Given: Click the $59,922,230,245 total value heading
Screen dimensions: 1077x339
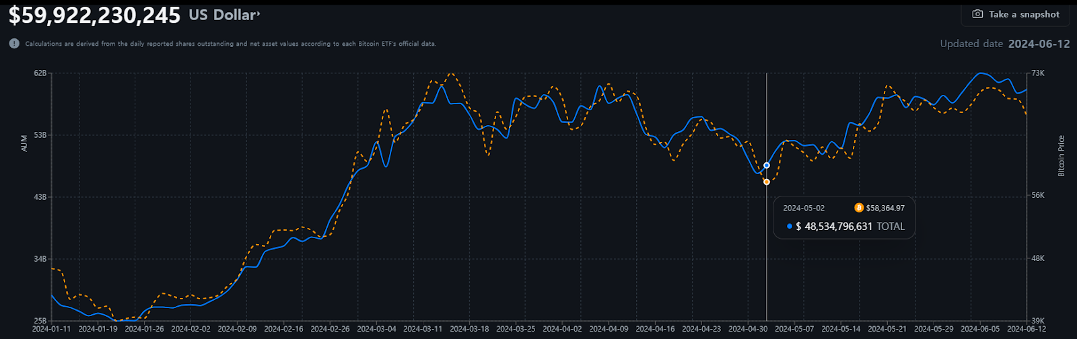Looking at the screenshot, I should (94, 15).
